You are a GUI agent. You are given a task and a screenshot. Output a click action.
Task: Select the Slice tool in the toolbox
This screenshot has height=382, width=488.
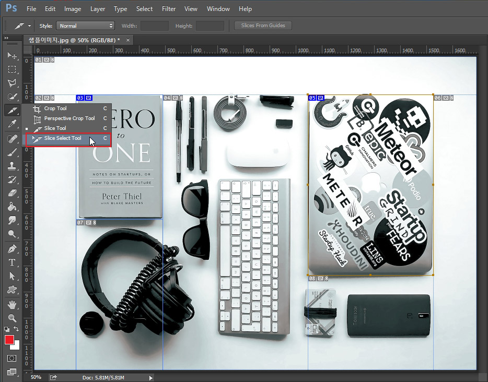coord(12,110)
